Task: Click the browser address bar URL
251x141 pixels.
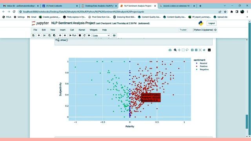Action: [x=84, y=12]
